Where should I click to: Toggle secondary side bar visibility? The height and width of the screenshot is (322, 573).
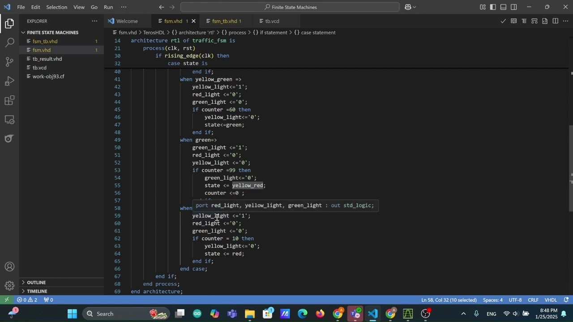(514, 7)
